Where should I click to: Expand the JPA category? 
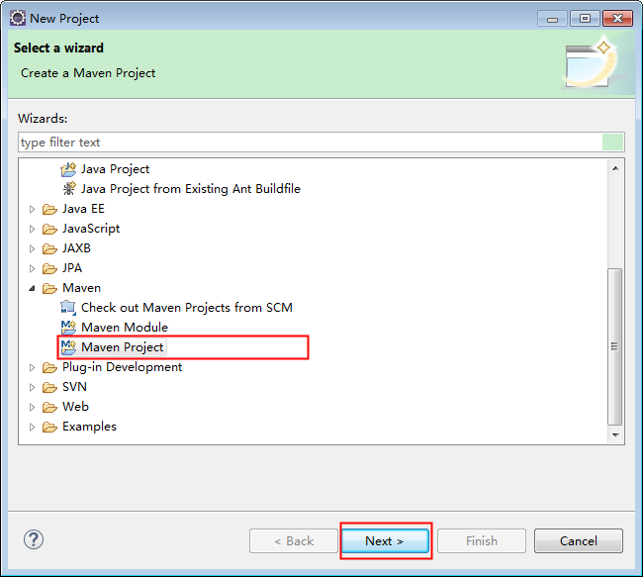32,268
